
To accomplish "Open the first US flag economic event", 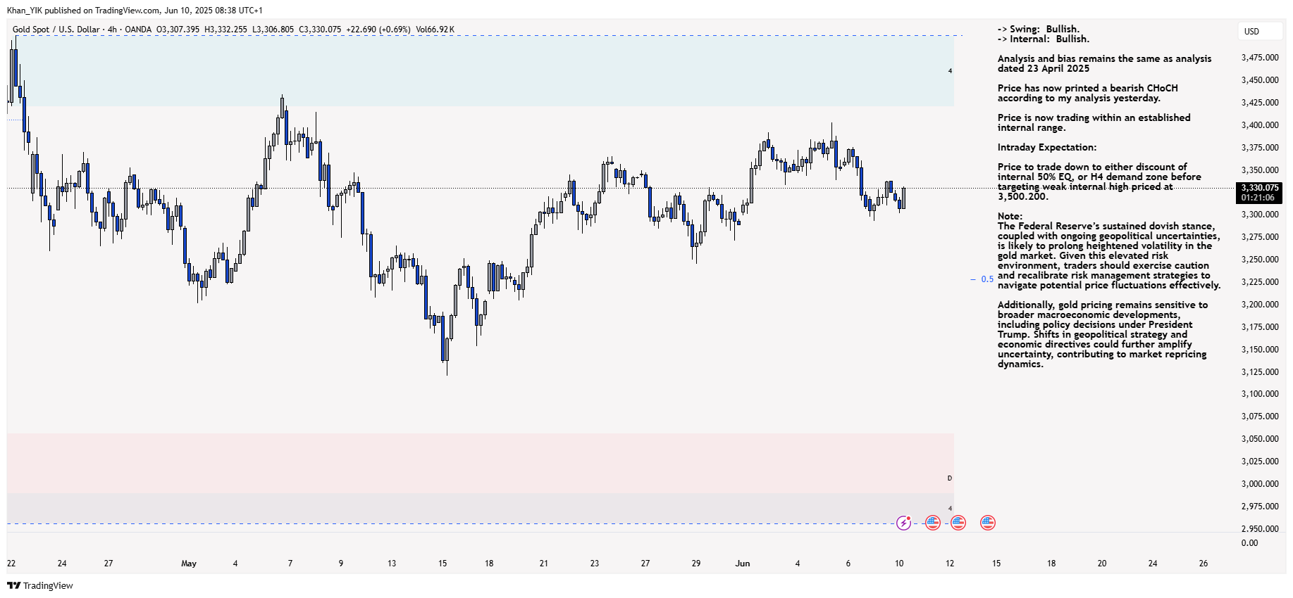I will point(932,523).
